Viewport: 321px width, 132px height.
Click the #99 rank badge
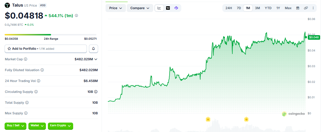click(x=42, y=5)
